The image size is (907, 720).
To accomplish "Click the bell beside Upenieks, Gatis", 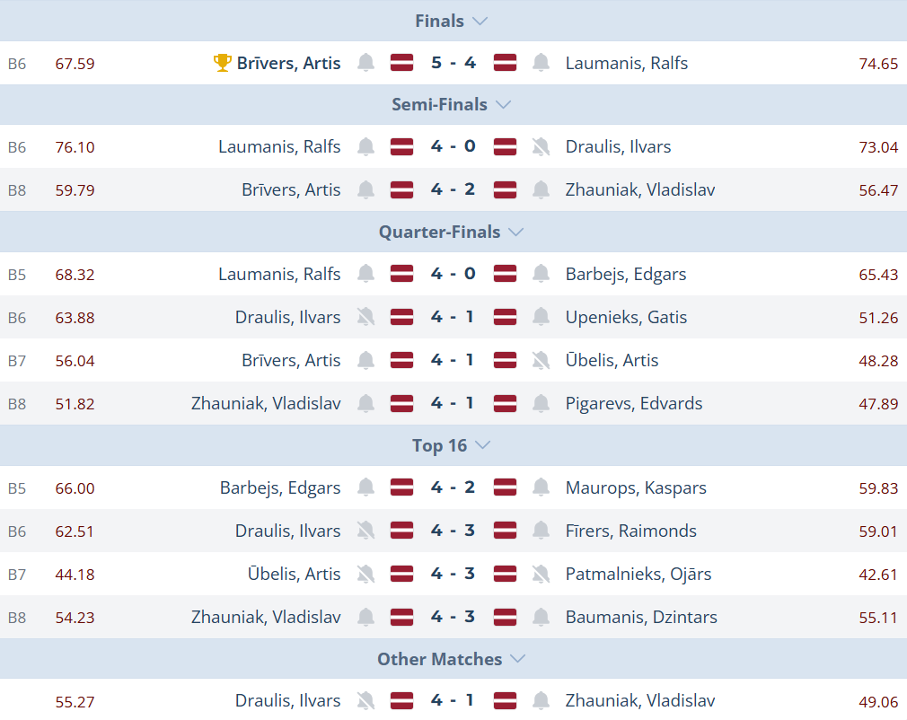I will (541, 317).
